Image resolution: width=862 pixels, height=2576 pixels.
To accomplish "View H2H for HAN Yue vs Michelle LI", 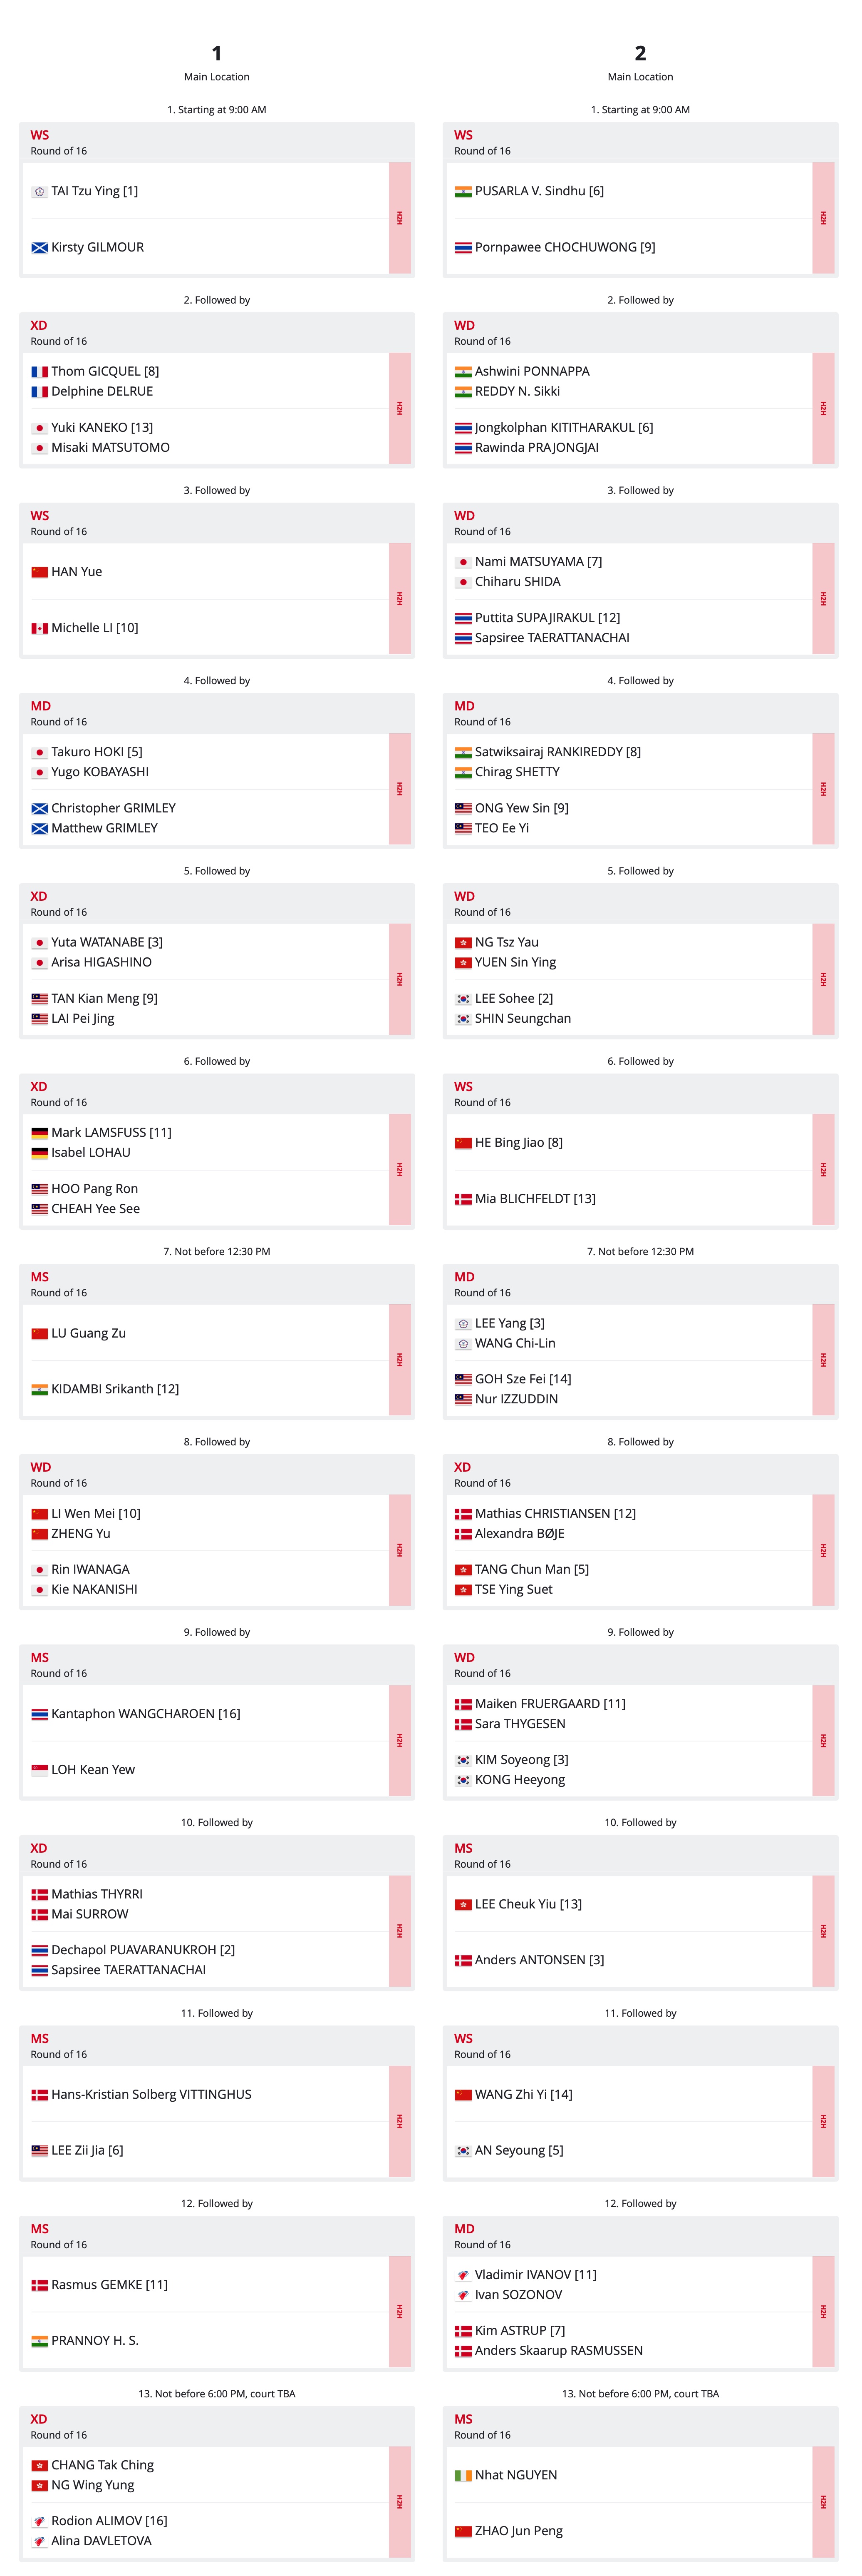I will 399,599.
